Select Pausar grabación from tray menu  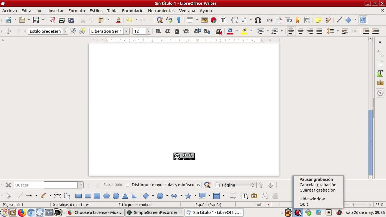316,179
